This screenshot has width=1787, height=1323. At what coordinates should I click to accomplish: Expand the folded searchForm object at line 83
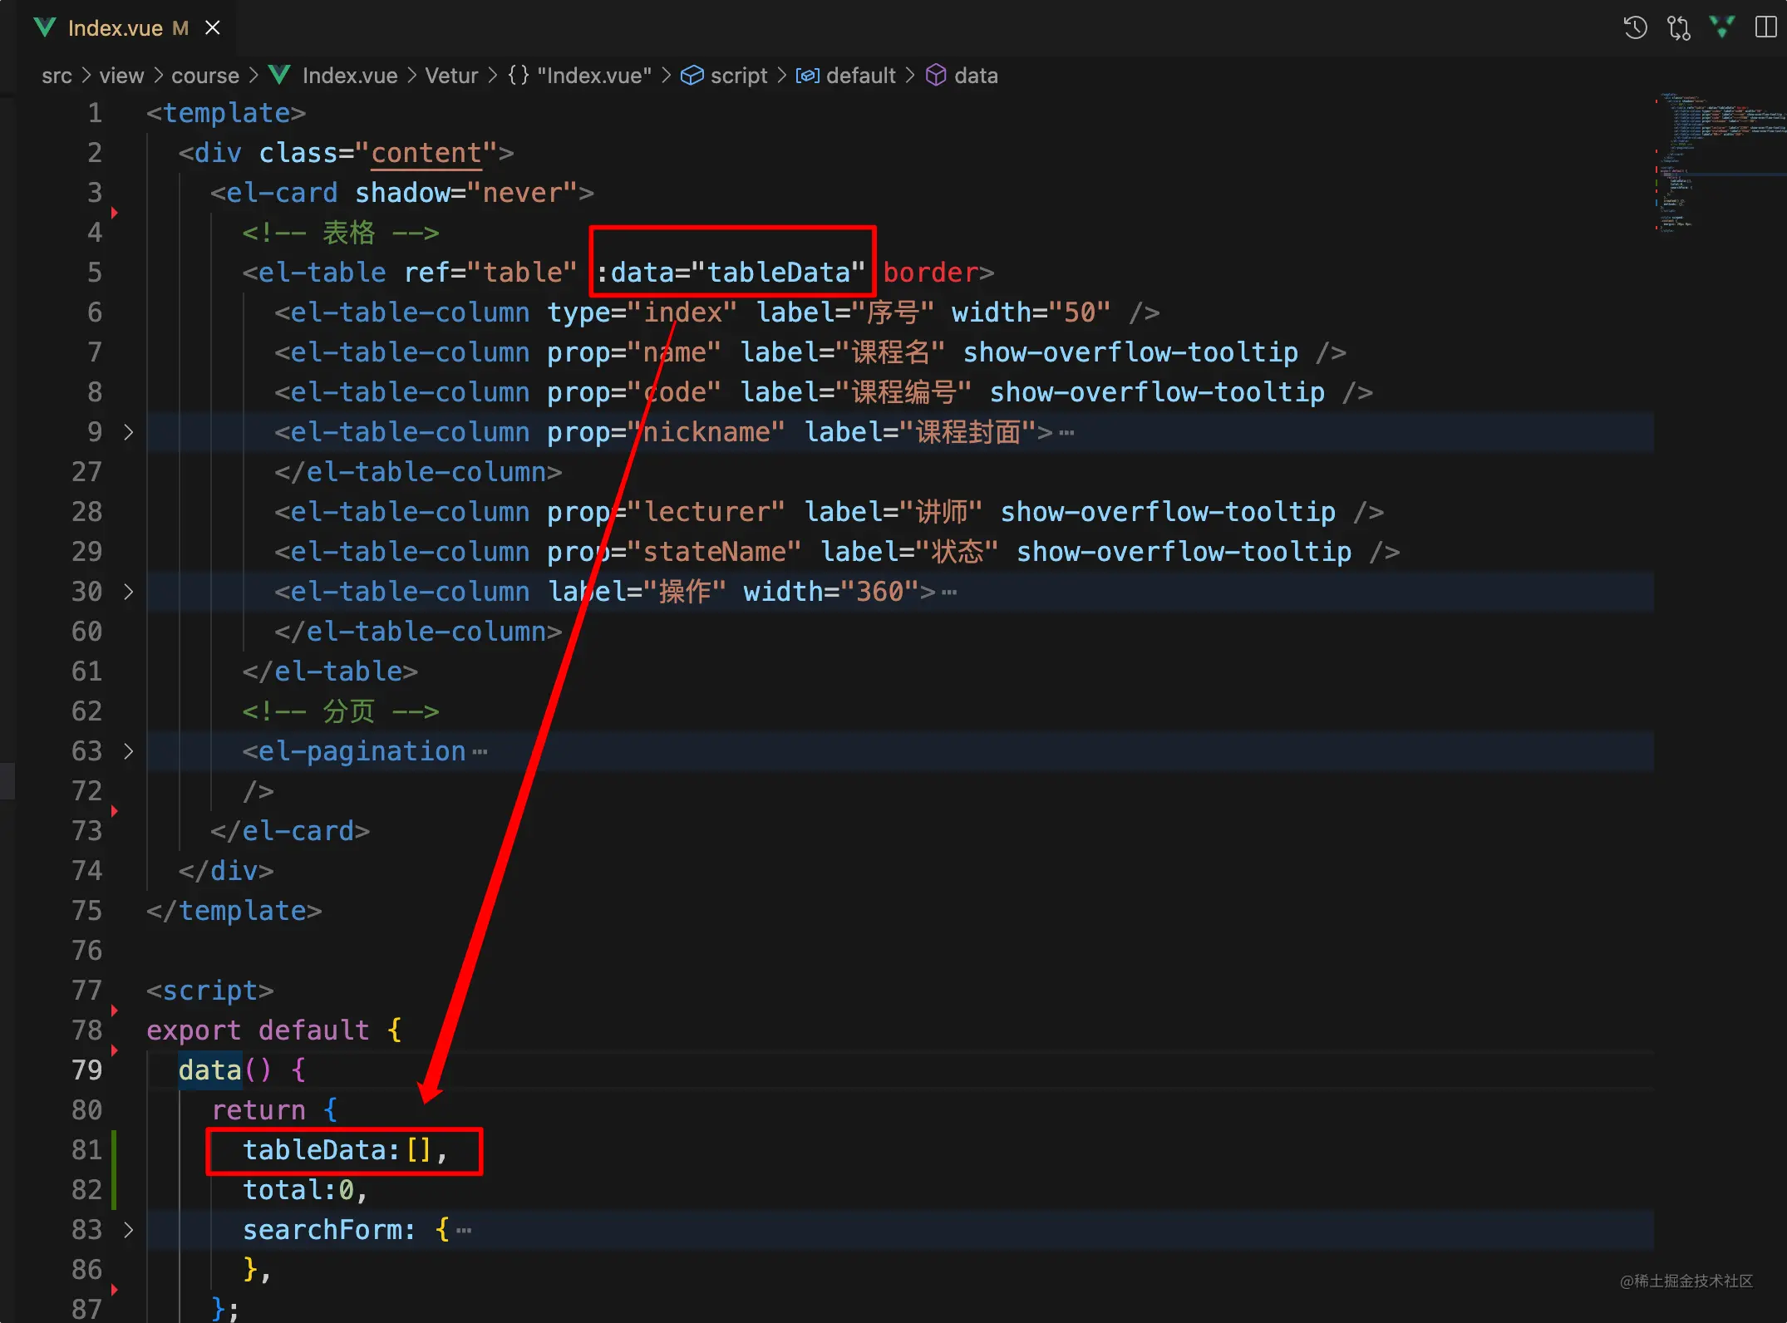click(128, 1230)
